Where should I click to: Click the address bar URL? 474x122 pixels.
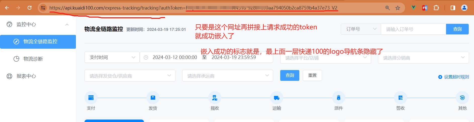click(193, 8)
